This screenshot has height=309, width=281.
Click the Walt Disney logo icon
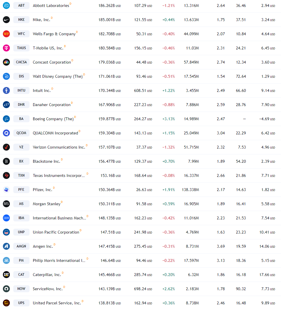tap(6, 77)
